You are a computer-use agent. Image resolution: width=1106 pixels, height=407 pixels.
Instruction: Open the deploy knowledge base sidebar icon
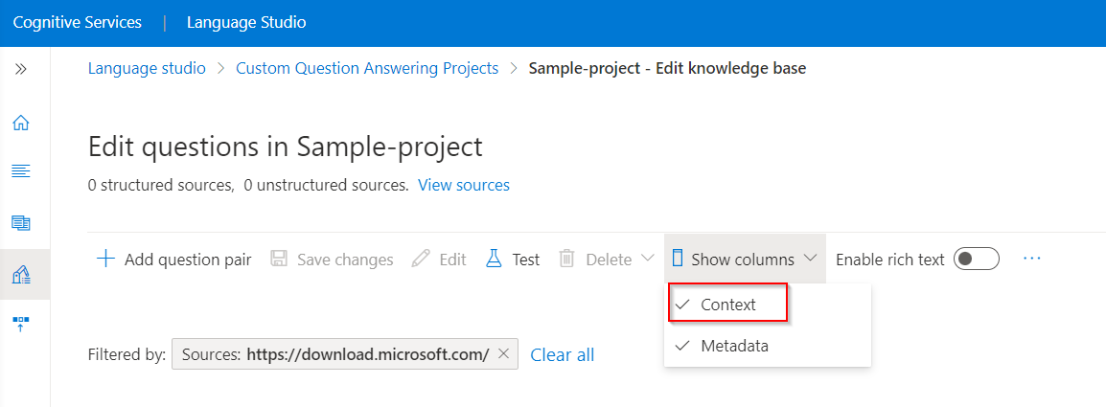pyautogui.click(x=21, y=325)
